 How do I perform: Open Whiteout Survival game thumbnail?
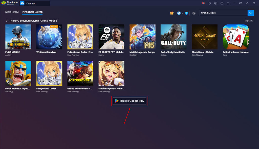(49, 37)
